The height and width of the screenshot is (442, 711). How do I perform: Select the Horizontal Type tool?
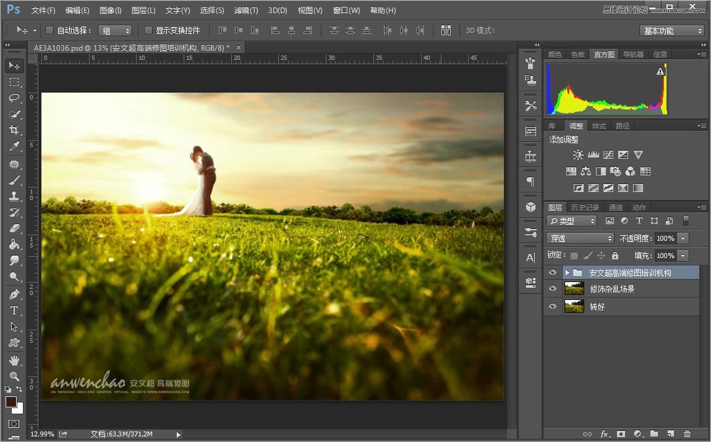coord(14,311)
